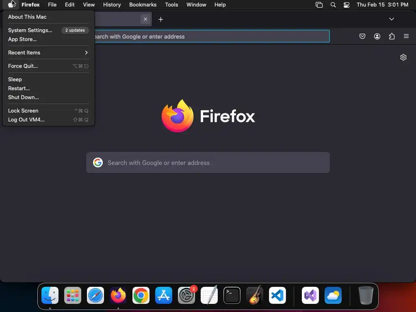Screen dimensions: 416x312
Task: Open new tab page personalize gear
Action: (403, 57)
